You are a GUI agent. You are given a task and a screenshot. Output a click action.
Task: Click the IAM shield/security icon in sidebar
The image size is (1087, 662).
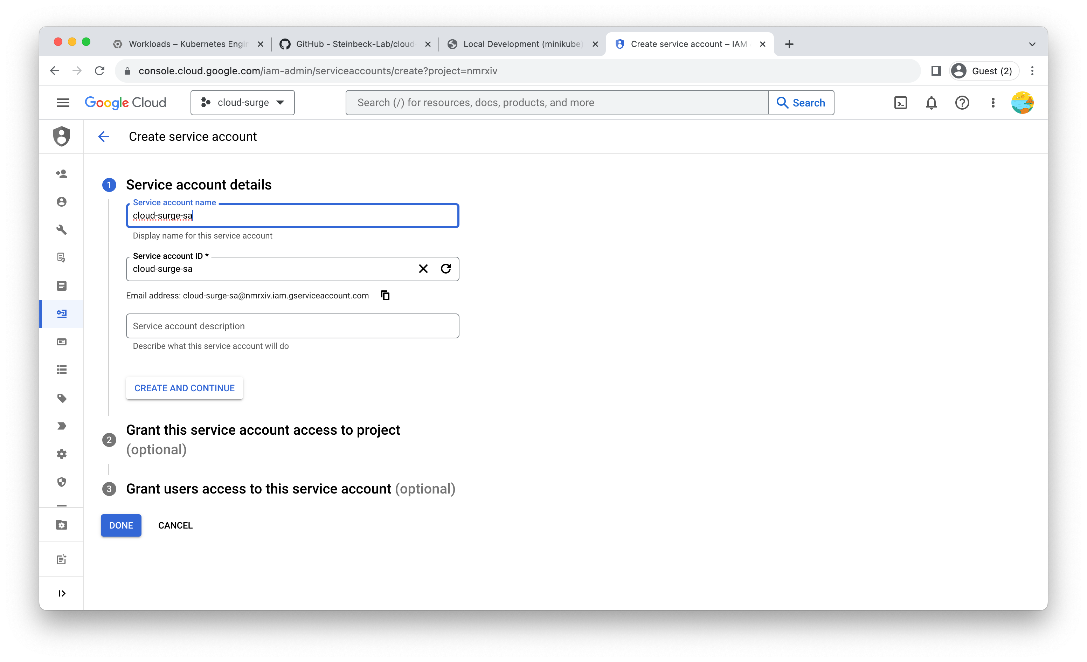61,136
